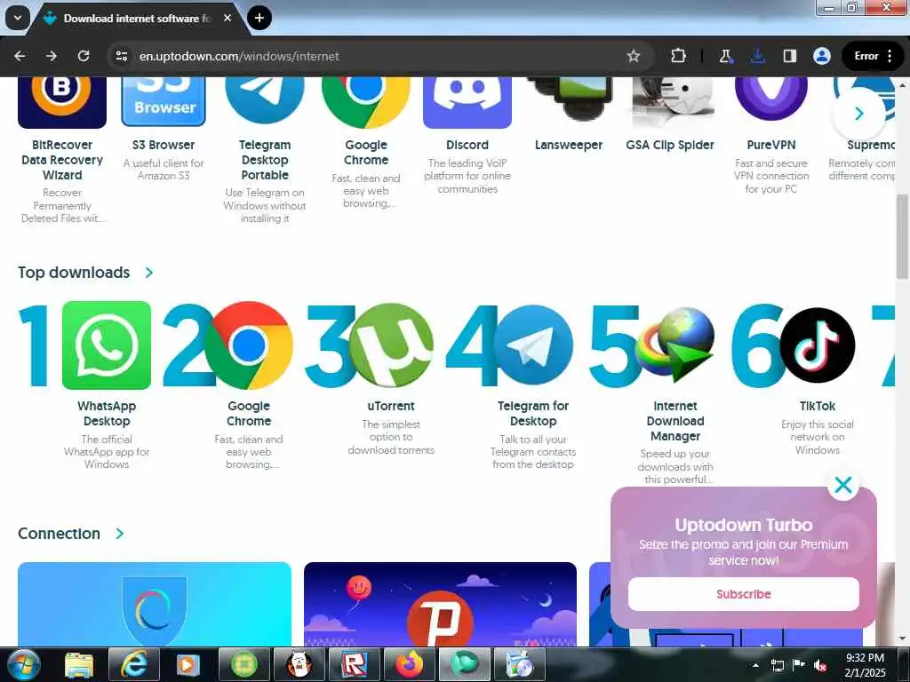
Task: Open the Windows Start menu orb
Action: click(22, 665)
